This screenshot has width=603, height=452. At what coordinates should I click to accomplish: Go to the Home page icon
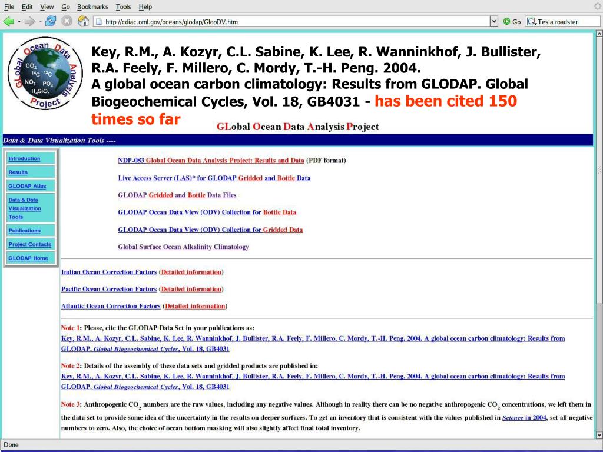tap(83, 21)
